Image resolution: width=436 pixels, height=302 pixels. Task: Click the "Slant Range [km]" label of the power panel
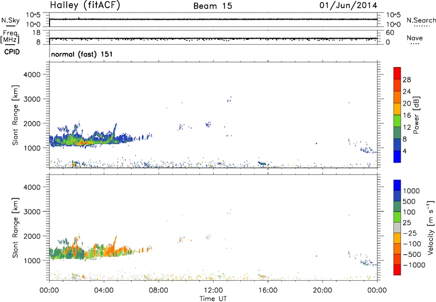[15, 115]
